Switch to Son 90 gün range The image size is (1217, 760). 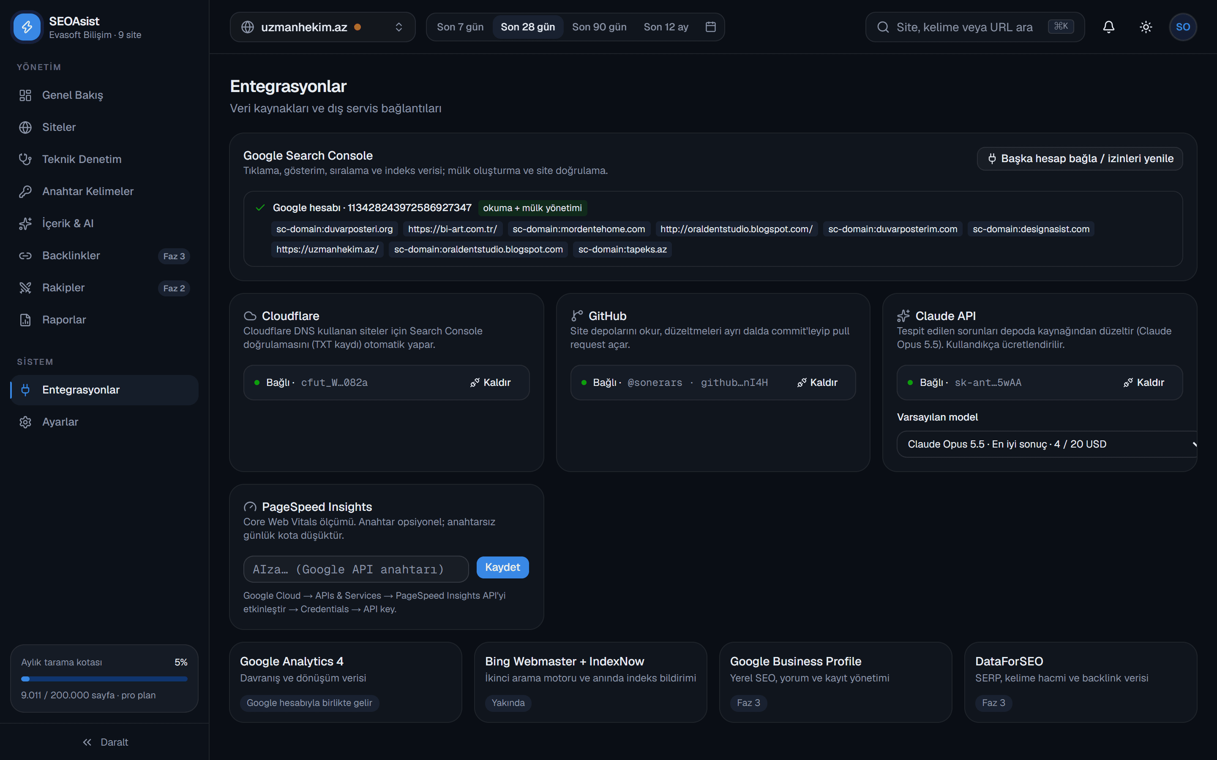pyautogui.click(x=599, y=27)
